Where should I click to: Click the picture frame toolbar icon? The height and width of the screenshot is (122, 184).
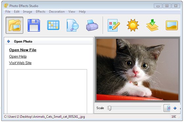(x=172, y=25)
